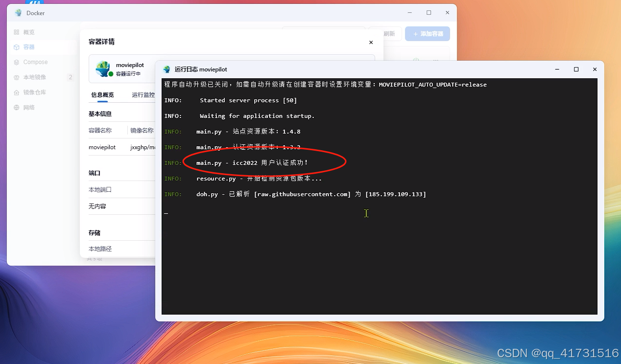621x364 pixels.
Task: Click the doh.py raw.githubusercontent.com log line
Action: tap(295, 194)
